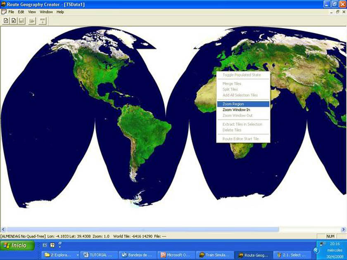This screenshot has width=347, height=260.
Task: Open the Microsoft Office taskbar window
Action: (x=176, y=255)
